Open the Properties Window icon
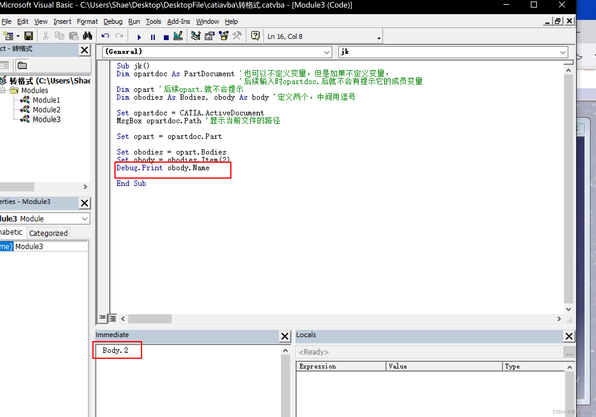596x417 pixels. (x=209, y=36)
